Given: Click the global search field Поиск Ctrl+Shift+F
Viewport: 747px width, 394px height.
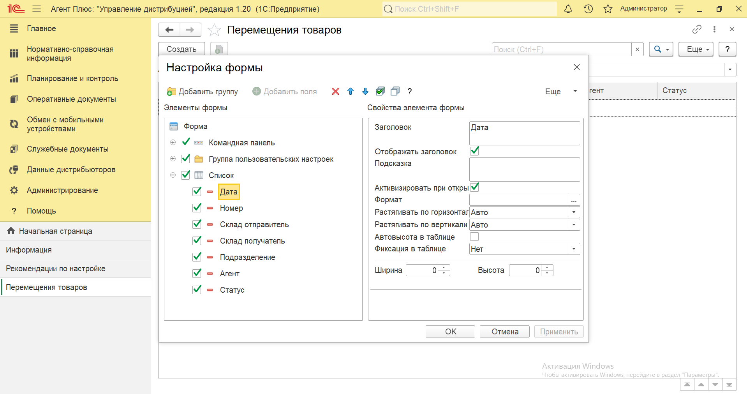Looking at the screenshot, I should click(x=470, y=9).
